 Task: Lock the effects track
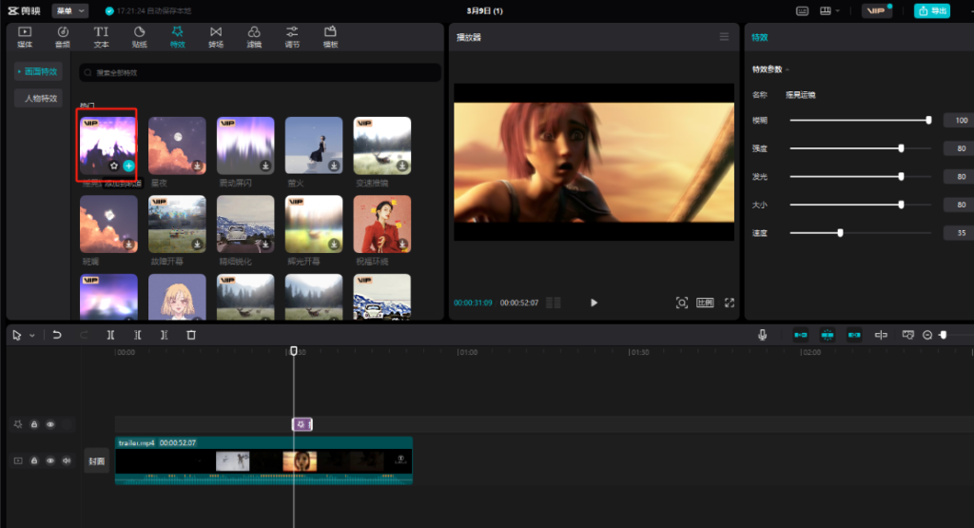click(34, 424)
